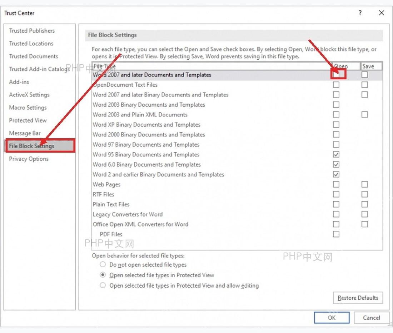Uncheck Open for Word 2 and earlier

pos(336,174)
